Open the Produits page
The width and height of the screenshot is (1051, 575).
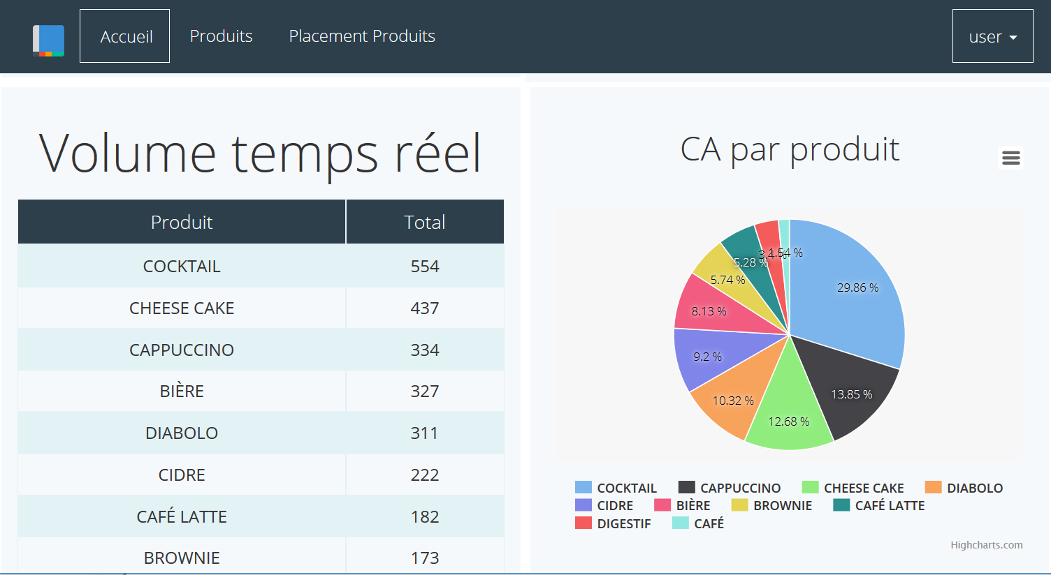(x=221, y=36)
